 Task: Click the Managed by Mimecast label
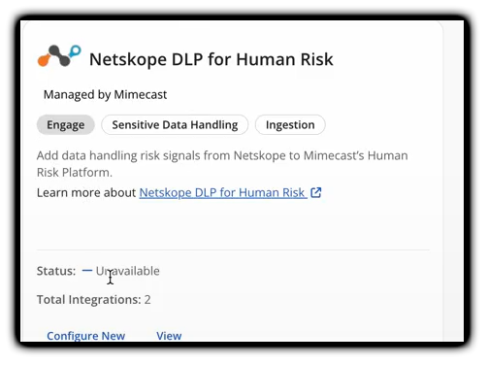pos(105,94)
